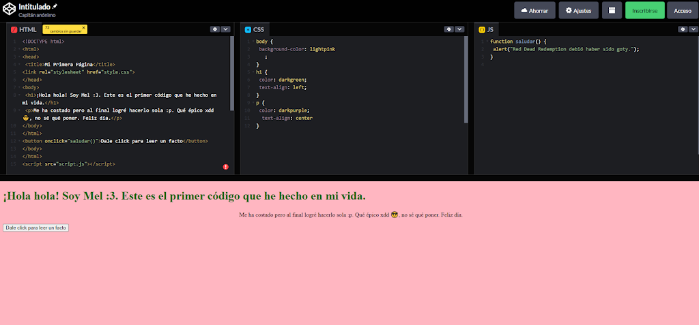Click the green Inscribirse button

[644, 10]
